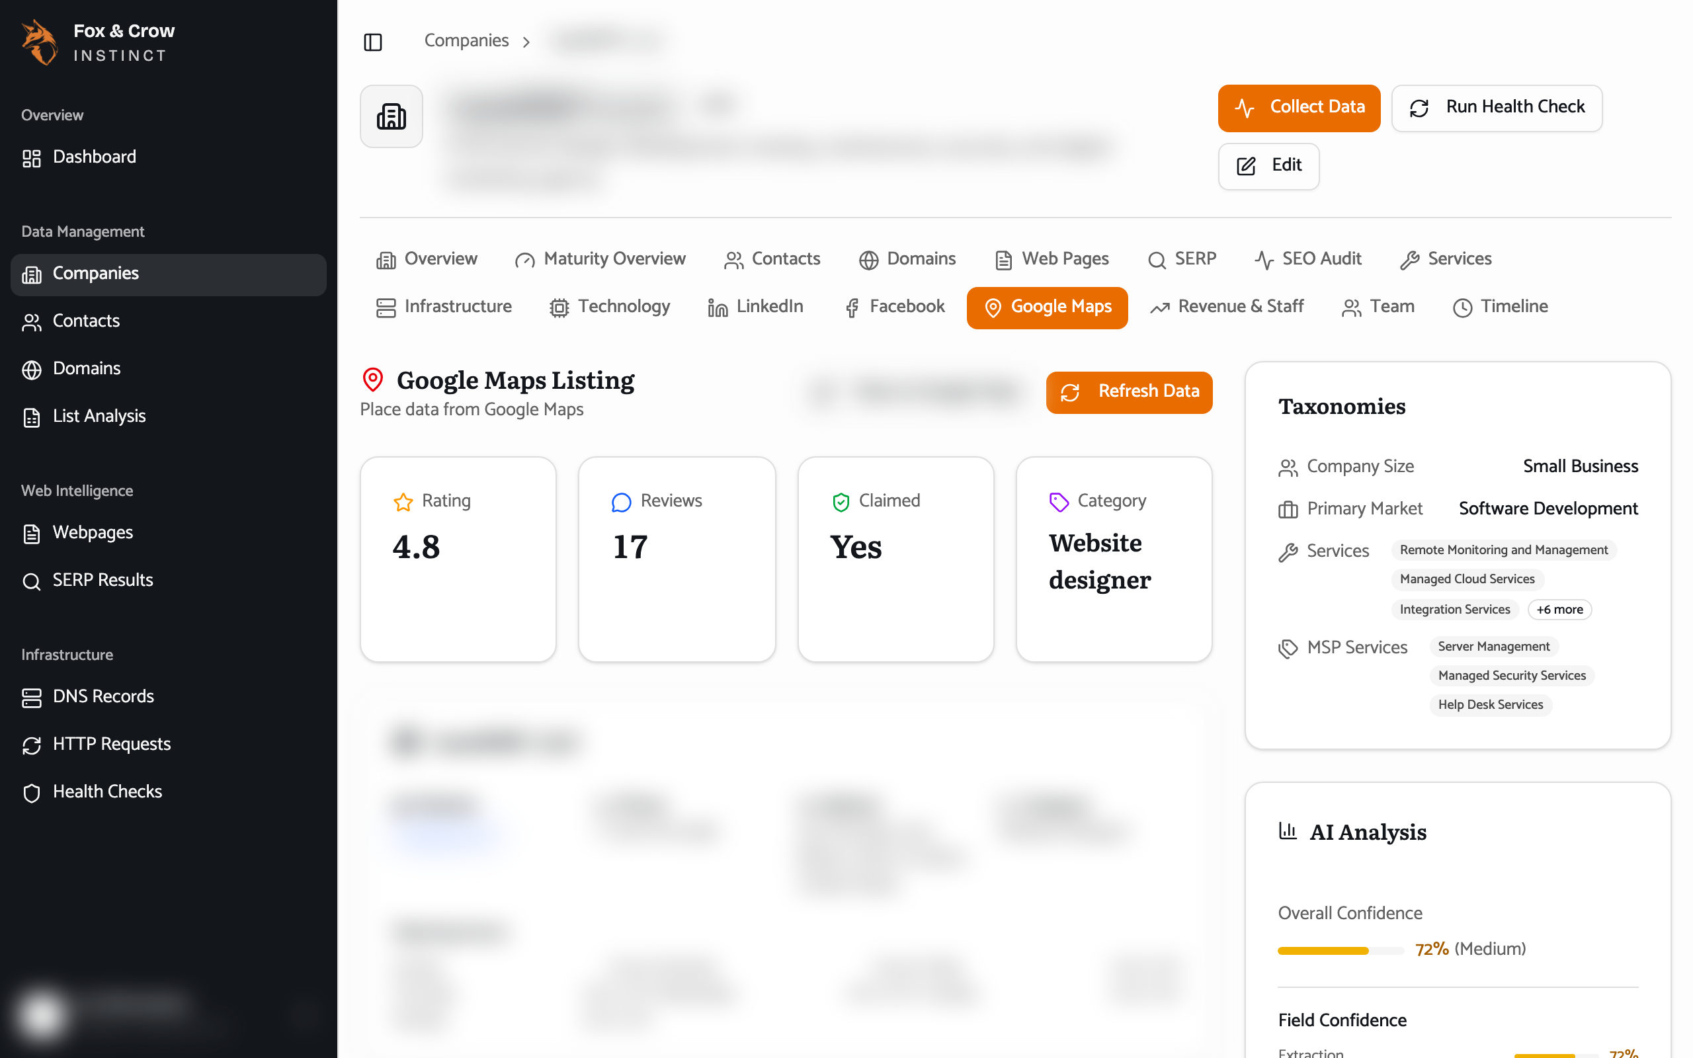Click the Small Business company size value

(x=1581, y=467)
